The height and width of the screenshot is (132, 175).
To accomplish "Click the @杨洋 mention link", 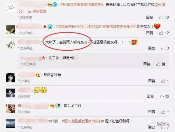I will pos(160,5).
